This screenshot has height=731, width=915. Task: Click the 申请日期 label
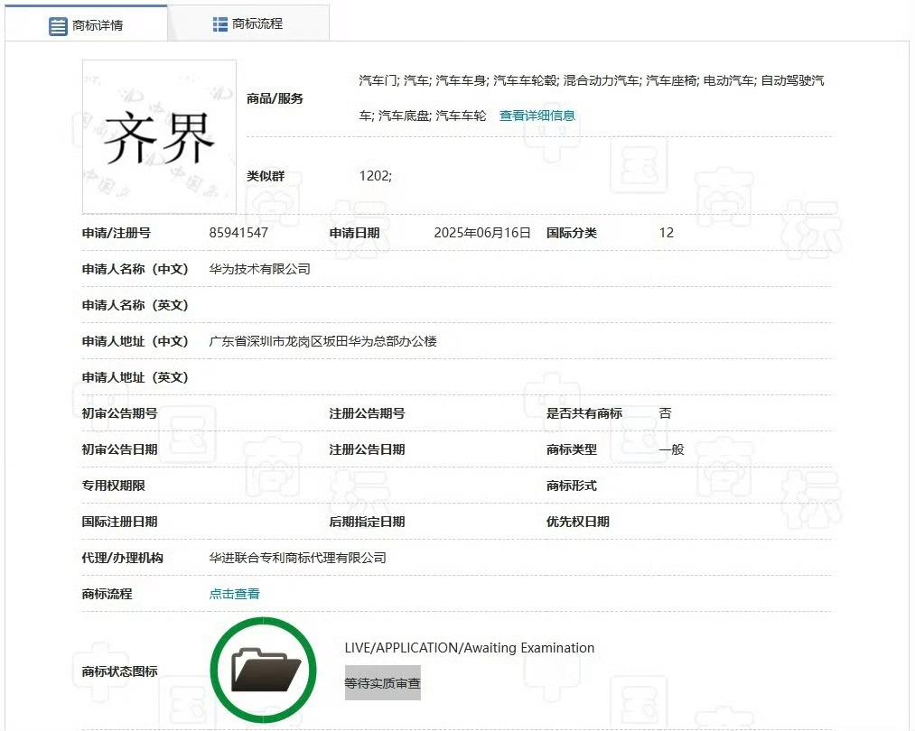(354, 233)
